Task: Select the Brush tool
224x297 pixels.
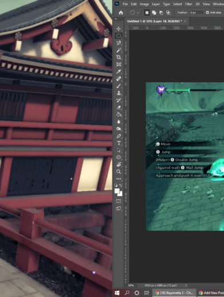Action: [x=119, y=86]
